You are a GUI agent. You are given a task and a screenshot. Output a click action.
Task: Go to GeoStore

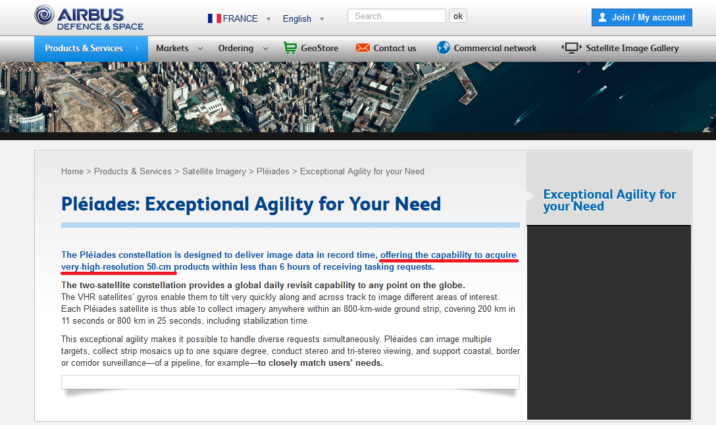(x=320, y=49)
